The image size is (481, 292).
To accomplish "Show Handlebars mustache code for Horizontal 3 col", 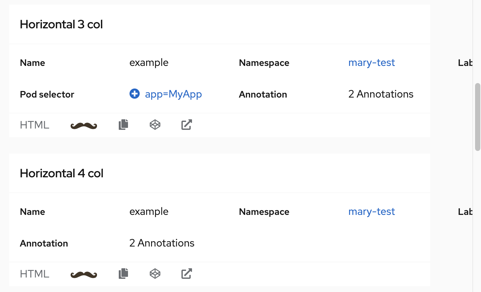I will tap(84, 125).
